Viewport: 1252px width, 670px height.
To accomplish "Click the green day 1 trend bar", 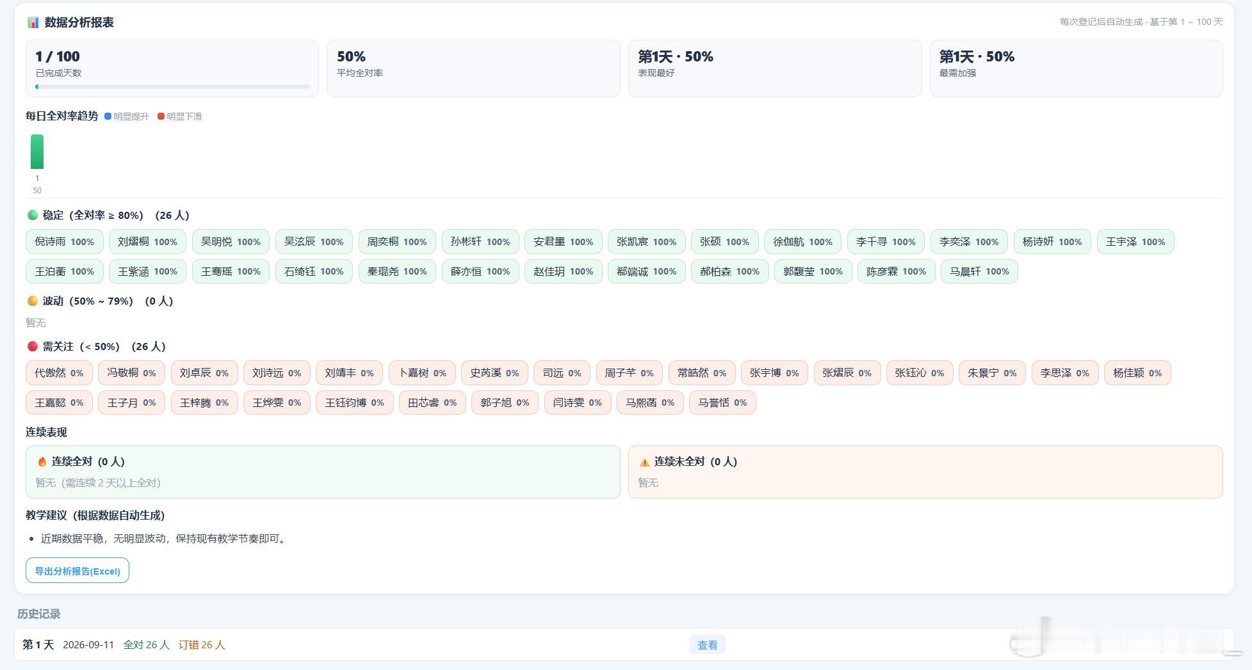I will (37, 152).
